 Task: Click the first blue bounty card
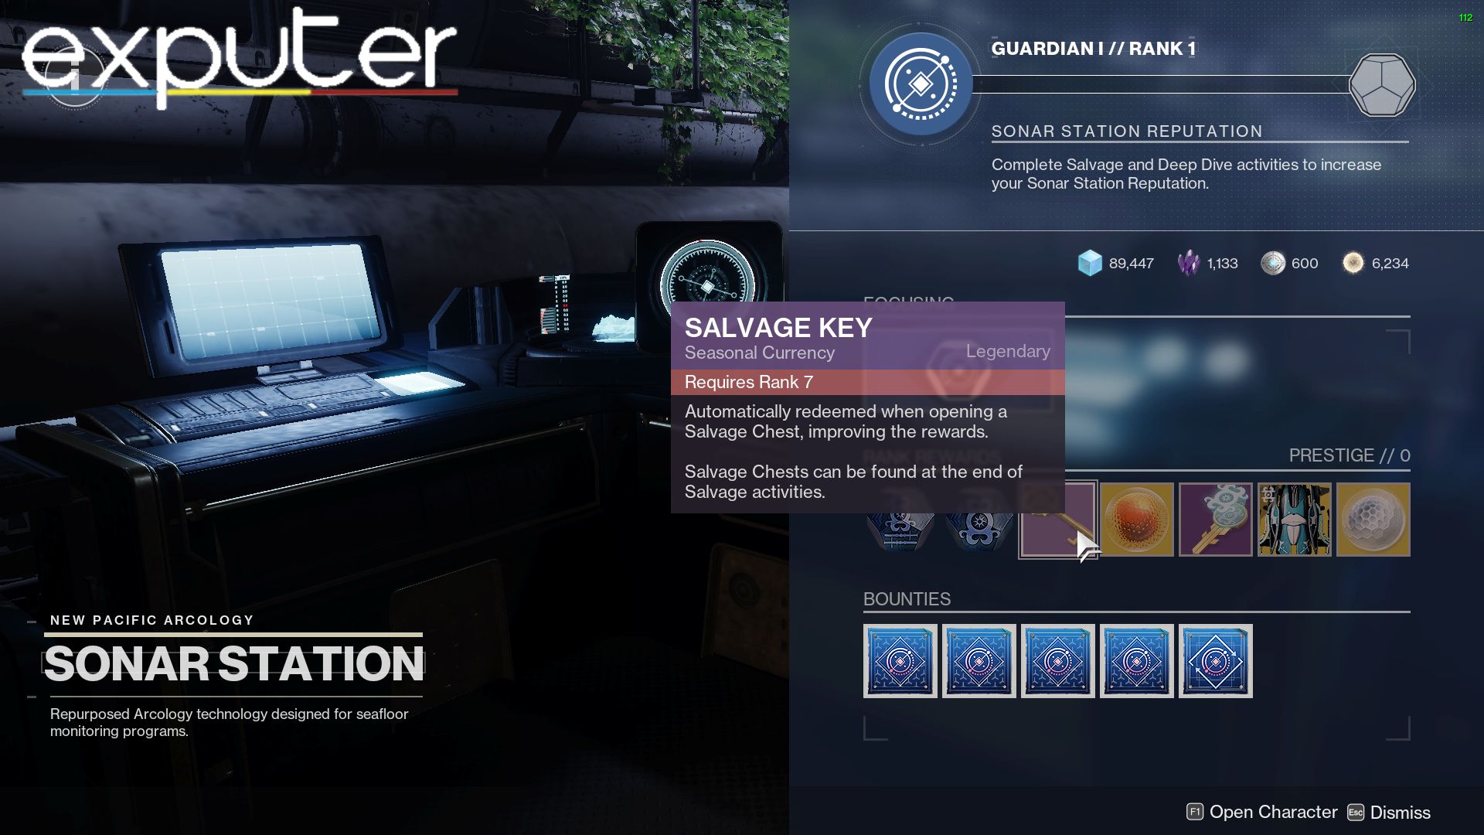[x=900, y=662]
